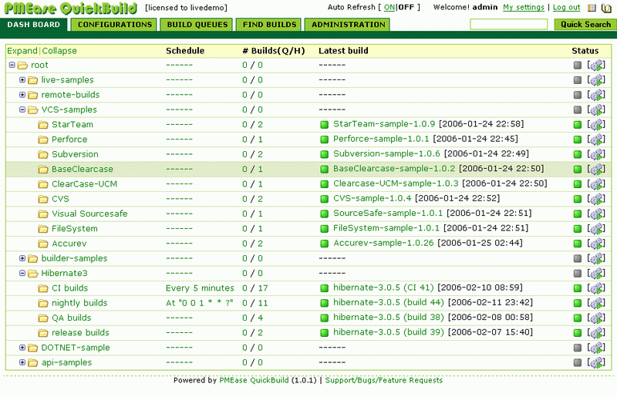The width and height of the screenshot is (617, 397).
Task: Click the trigger build icon for nightly builds
Action: pos(596,304)
